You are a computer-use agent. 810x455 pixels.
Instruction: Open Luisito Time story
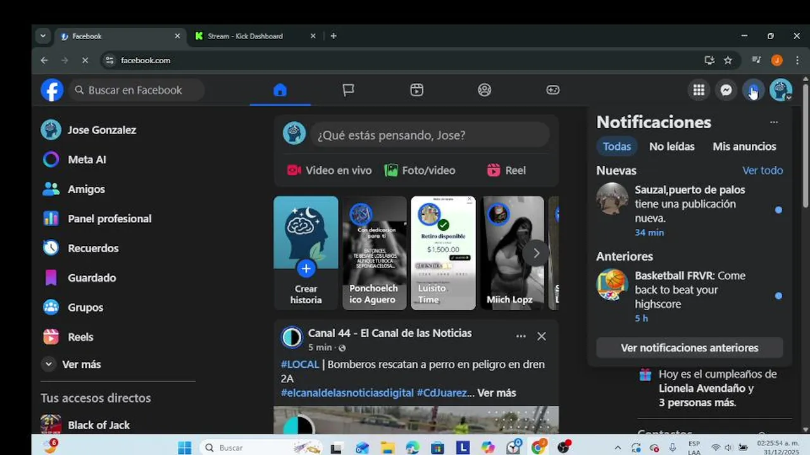443,253
